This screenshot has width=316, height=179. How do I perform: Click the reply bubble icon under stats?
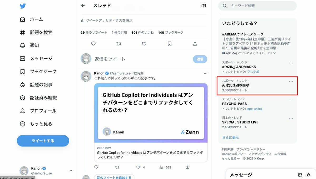tap(93, 44)
